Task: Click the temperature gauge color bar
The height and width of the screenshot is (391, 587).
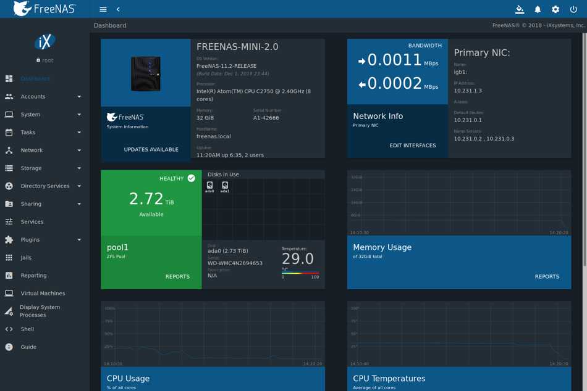Action: [x=300, y=273]
